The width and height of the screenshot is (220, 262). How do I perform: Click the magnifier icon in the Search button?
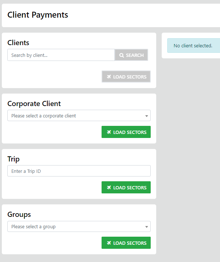click(x=122, y=55)
